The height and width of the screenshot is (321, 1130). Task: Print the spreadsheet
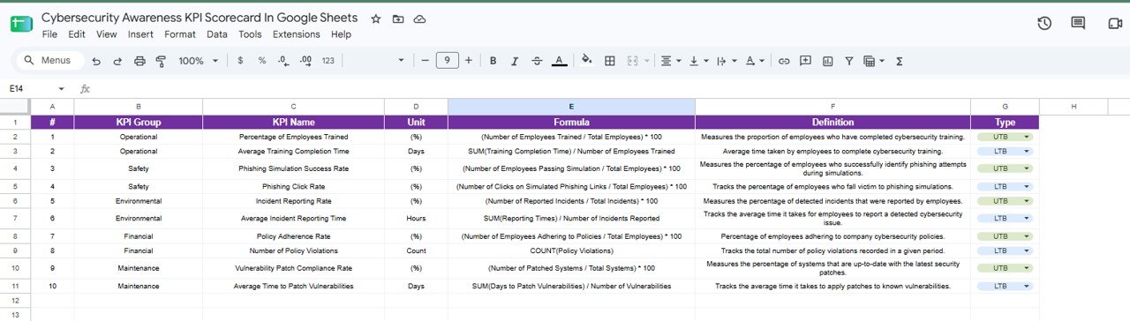(x=139, y=61)
